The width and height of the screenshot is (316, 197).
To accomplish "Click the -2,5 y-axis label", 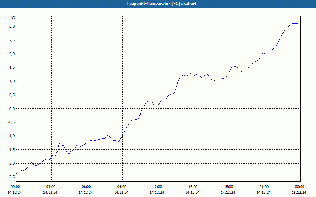I will [11, 177].
